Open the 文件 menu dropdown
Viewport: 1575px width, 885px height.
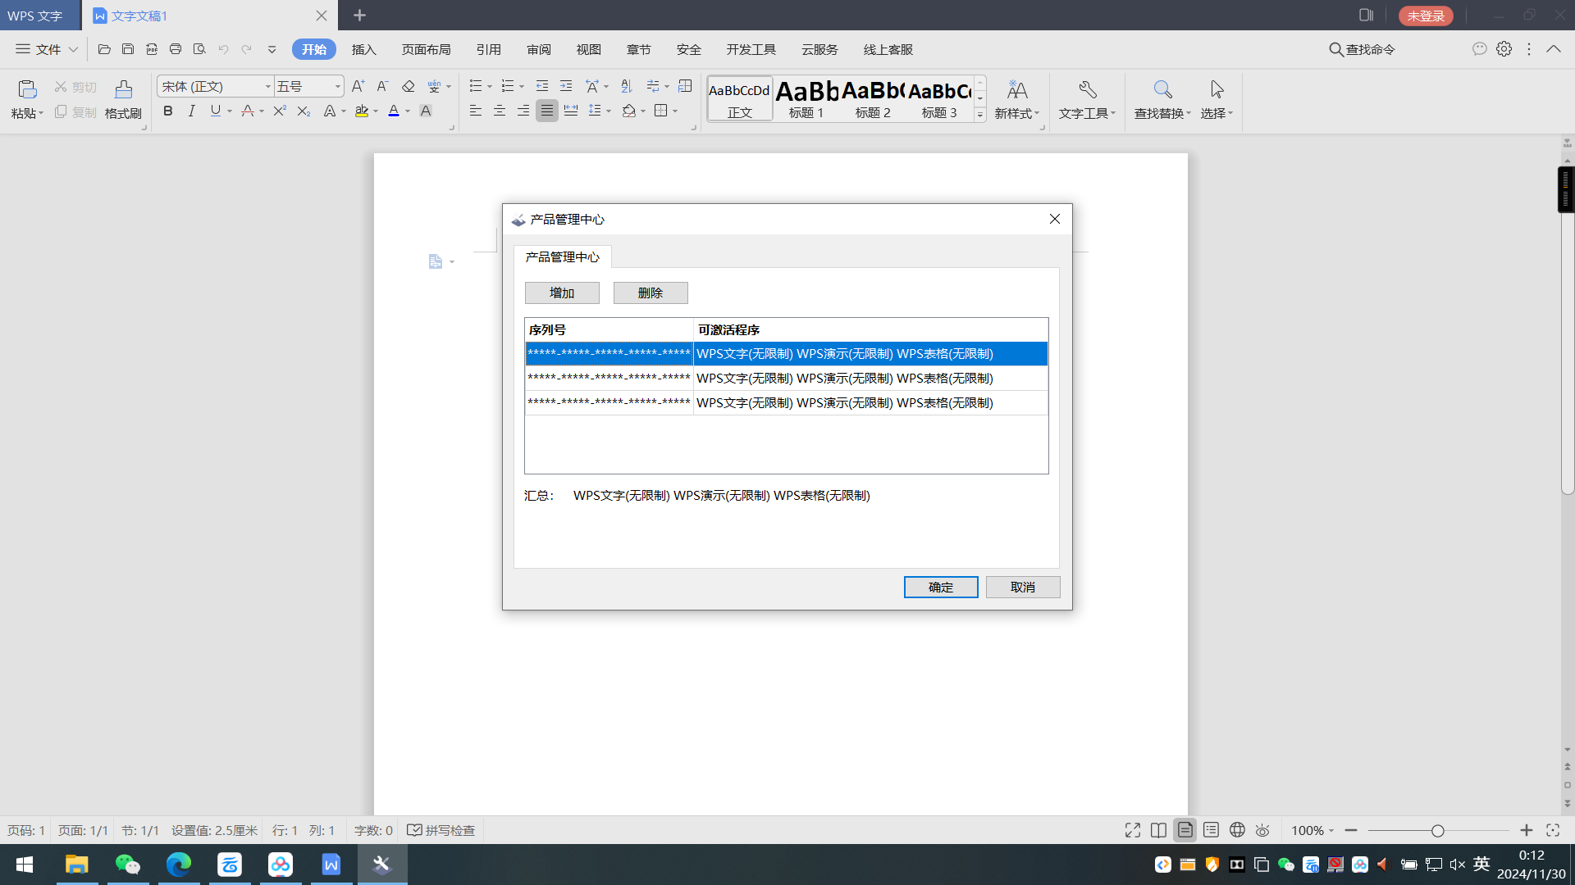(47, 49)
